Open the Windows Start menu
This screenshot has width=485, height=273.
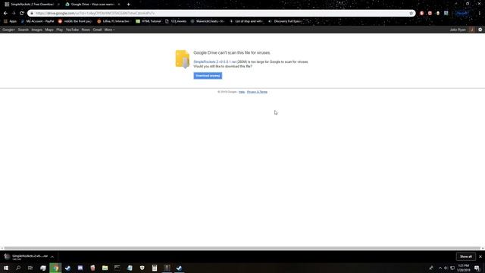pyautogui.click(x=6, y=268)
